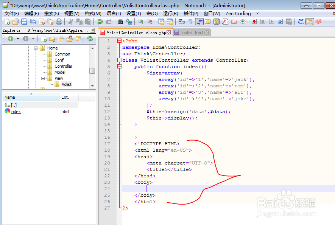Open the Zen Coding menu
The image size is (335, 225).
pyautogui.click(x=238, y=14)
